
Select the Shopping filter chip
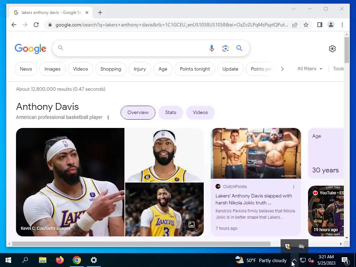coord(111,69)
